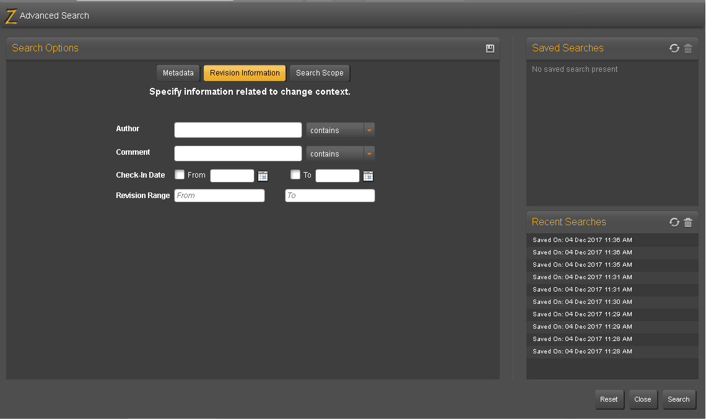Open first recent search 11:29 AM
Viewport: 706px width, 419px height.
coord(612,314)
